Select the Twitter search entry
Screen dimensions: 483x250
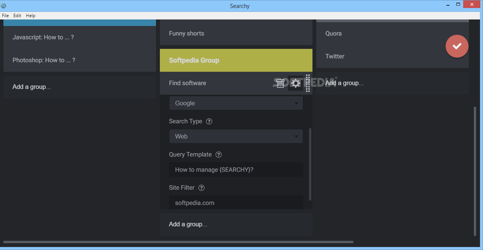[x=393, y=56]
